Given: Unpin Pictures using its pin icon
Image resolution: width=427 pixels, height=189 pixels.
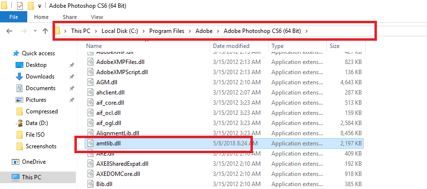Looking at the screenshot, I should tap(71, 100).
